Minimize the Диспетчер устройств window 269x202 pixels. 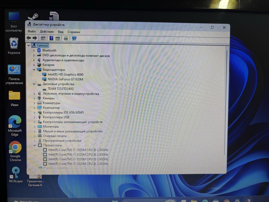pyautogui.click(x=201, y=27)
